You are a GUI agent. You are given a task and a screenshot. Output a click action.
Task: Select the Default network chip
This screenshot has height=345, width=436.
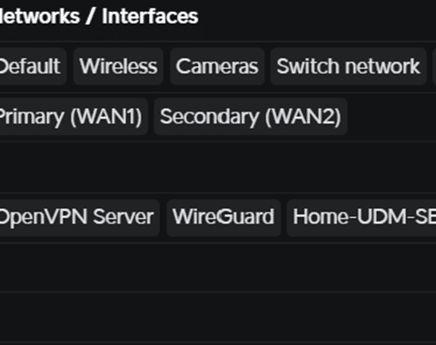point(33,66)
